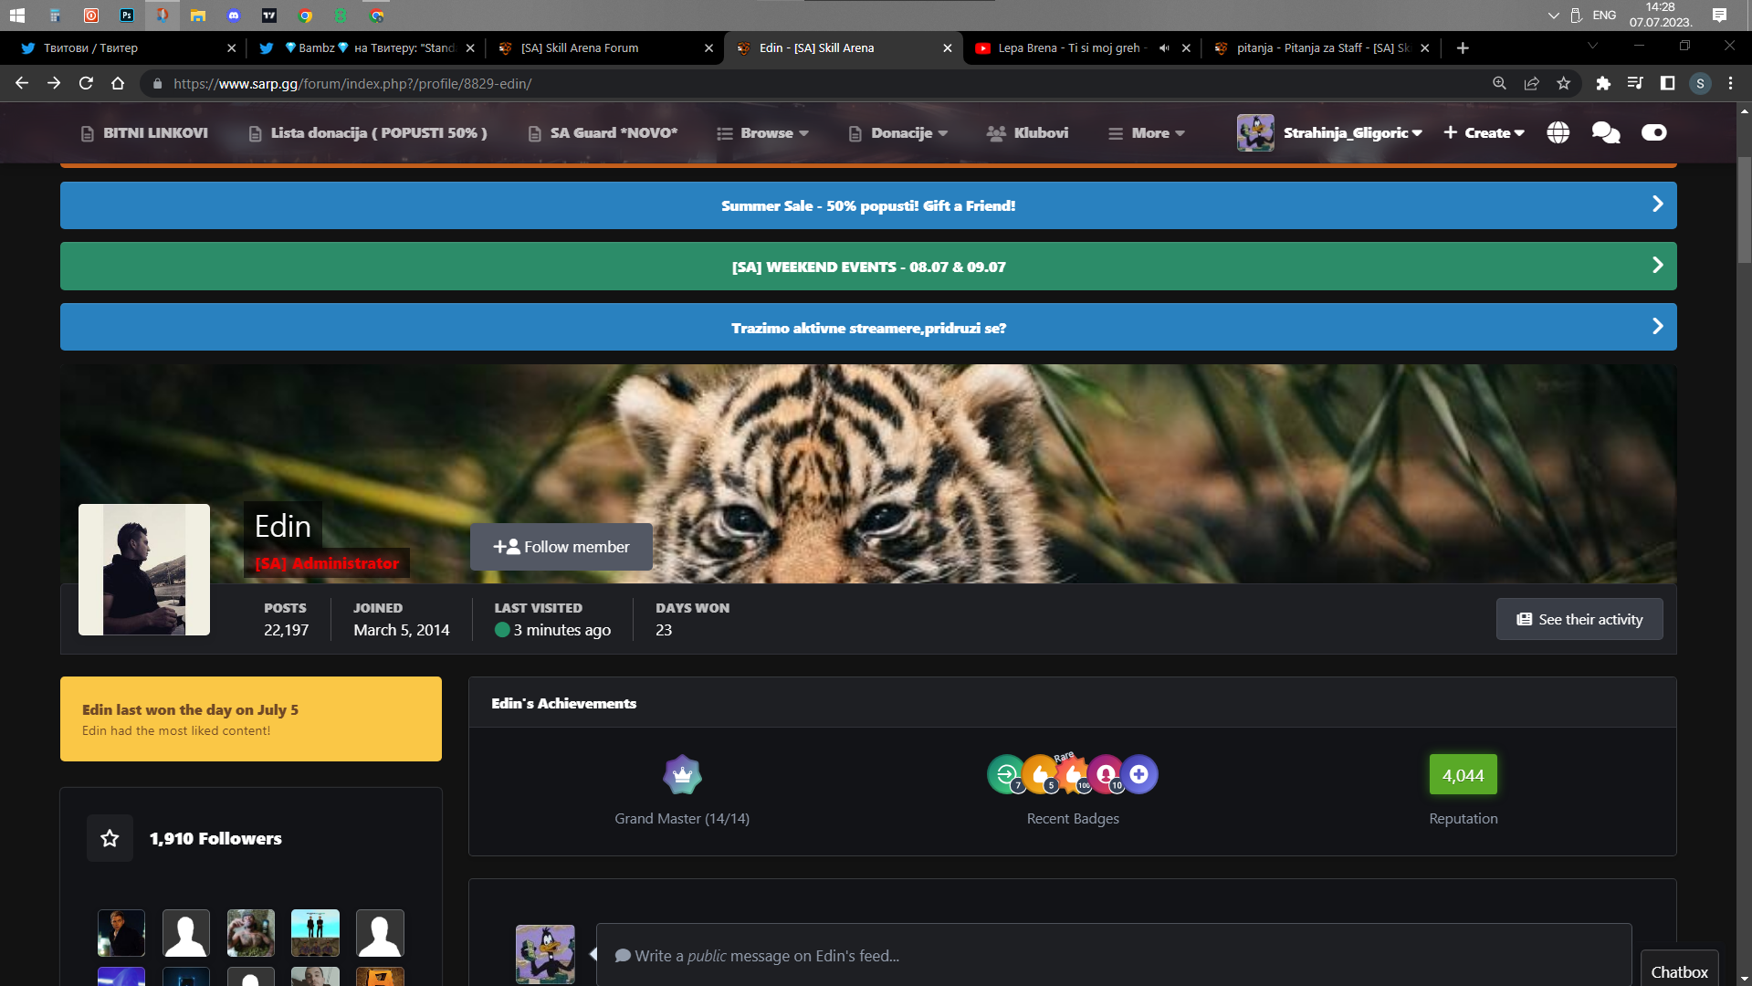Click the Grand Master rank badge icon
This screenshot has height=986, width=1752.
[x=682, y=775]
